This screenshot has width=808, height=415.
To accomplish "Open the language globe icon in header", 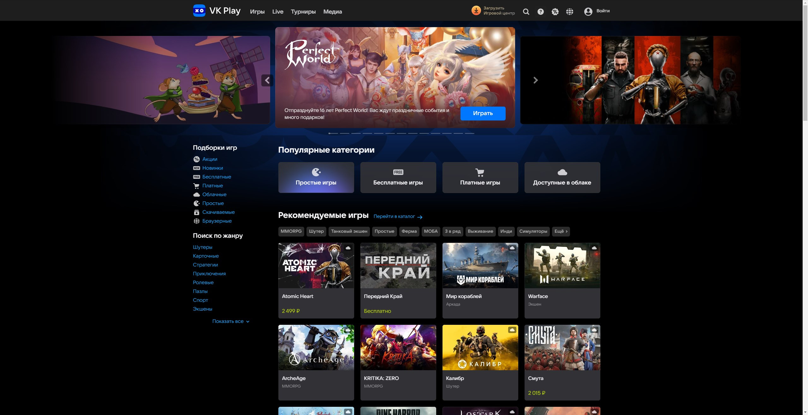I will coord(570,12).
